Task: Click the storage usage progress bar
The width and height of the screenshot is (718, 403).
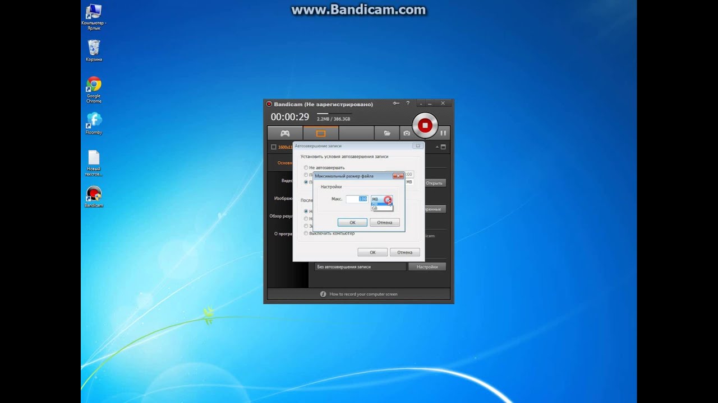Action: click(x=333, y=114)
